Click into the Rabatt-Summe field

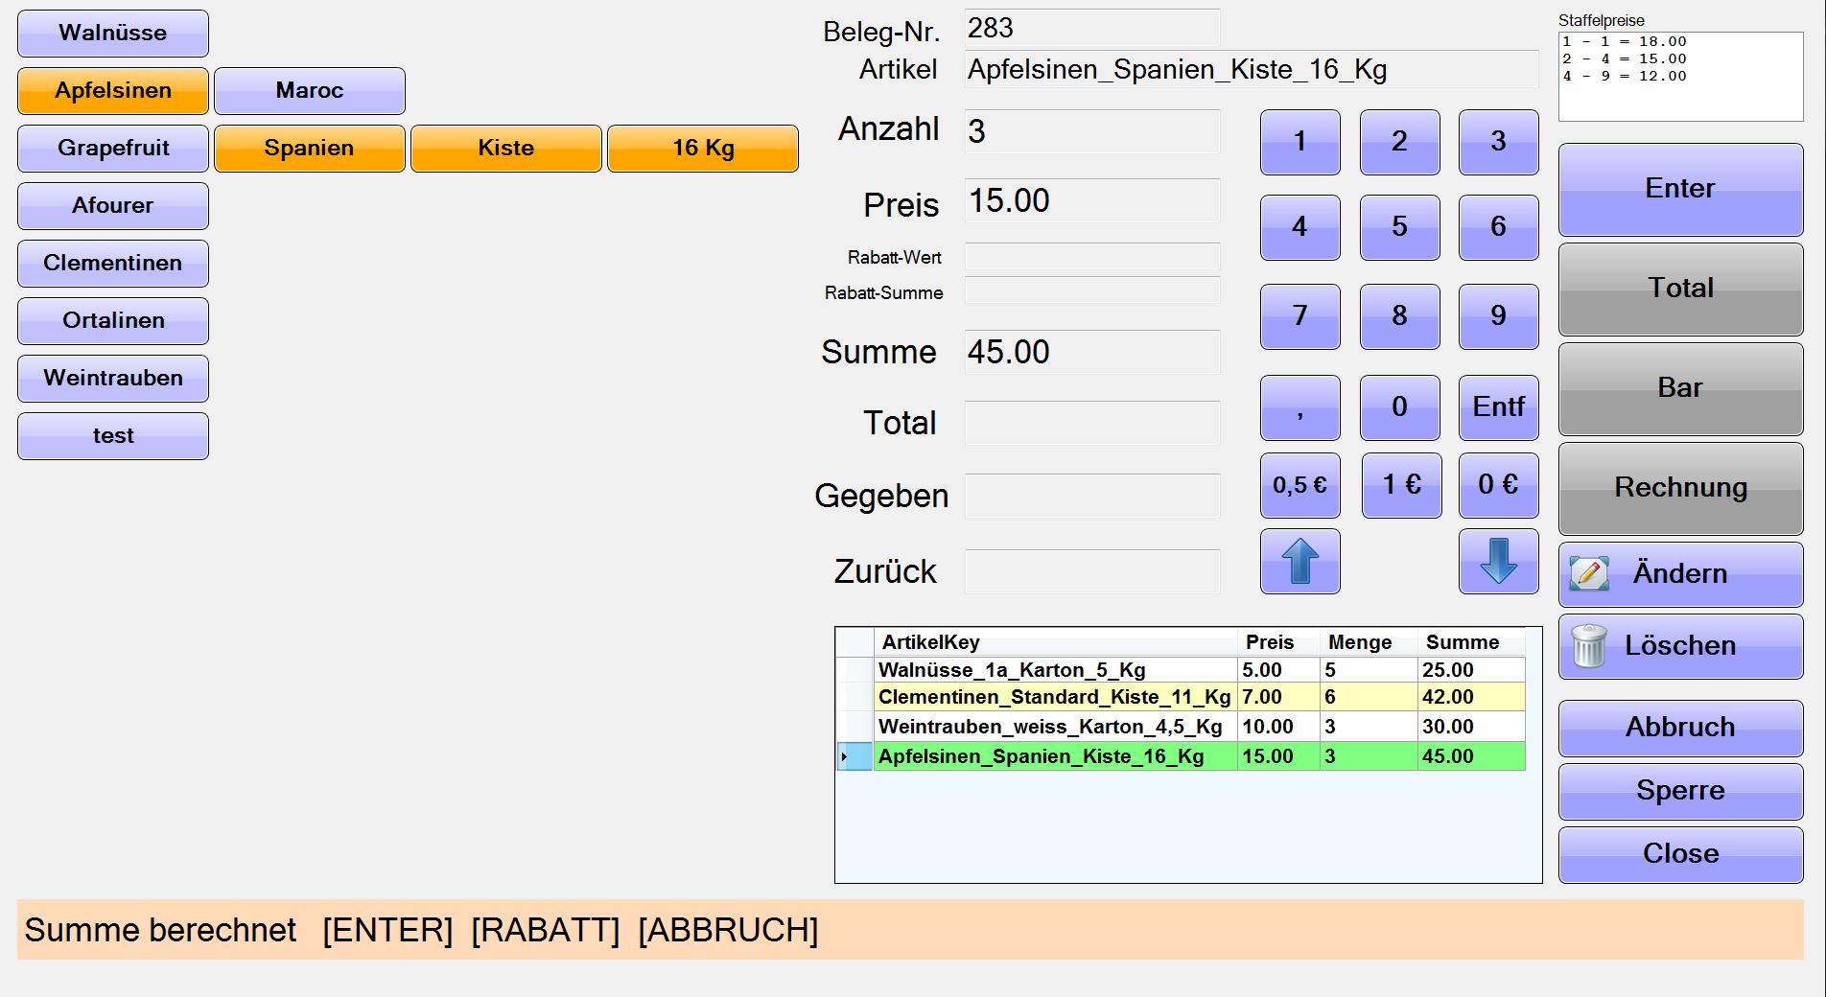[1092, 291]
